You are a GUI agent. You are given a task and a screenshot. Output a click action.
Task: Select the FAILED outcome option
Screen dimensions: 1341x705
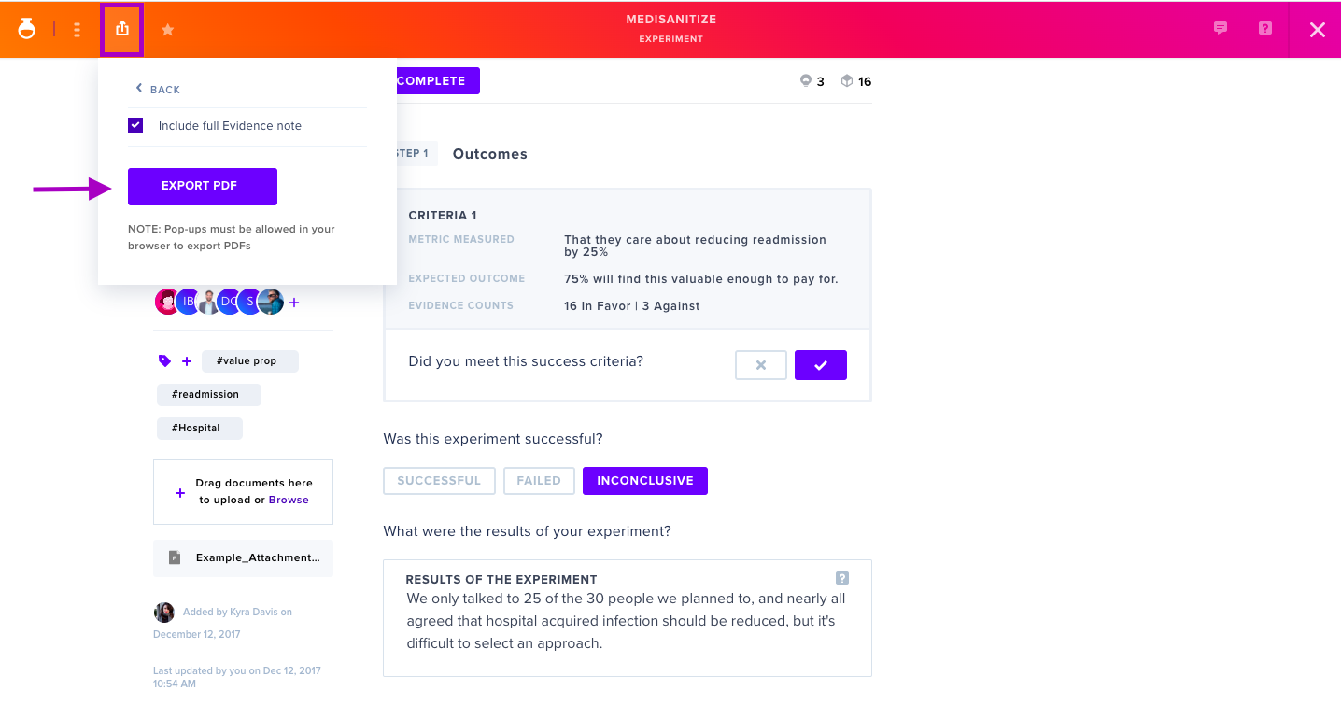539,481
